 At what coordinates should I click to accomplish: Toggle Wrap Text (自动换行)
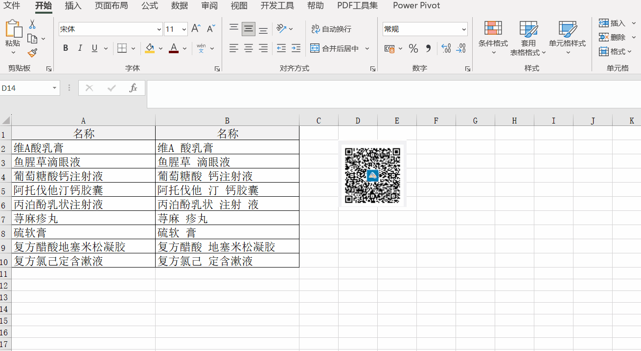332,29
